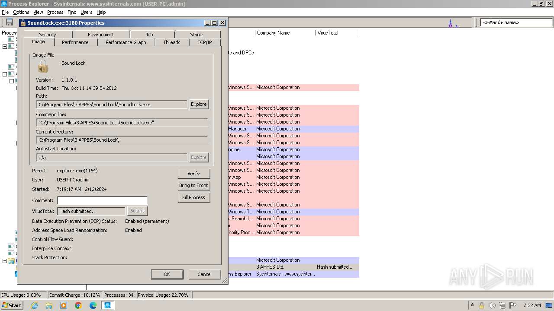554x311 pixels.
Task: Click the Commit Charge status bar entry
Action: (74, 295)
